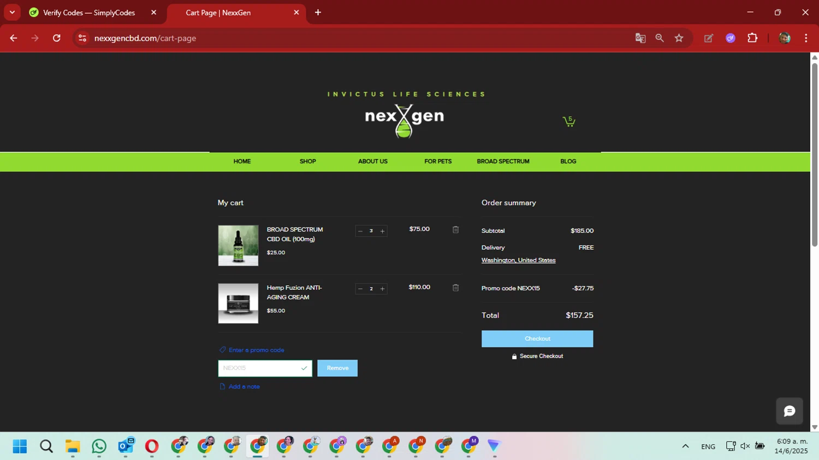Image resolution: width=819 pixels, height=460 pixels.
Task: Click the Checkout button
Action: 537,339
